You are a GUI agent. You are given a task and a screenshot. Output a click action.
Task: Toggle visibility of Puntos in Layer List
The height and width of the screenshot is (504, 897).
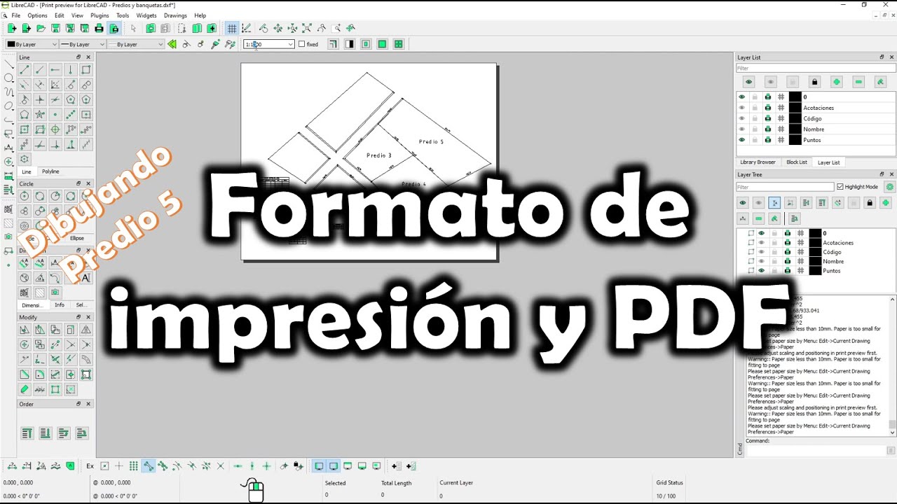click(741, 140)
